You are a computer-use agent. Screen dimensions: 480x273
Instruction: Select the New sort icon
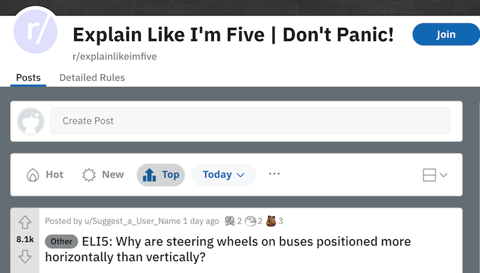point(89,175)
